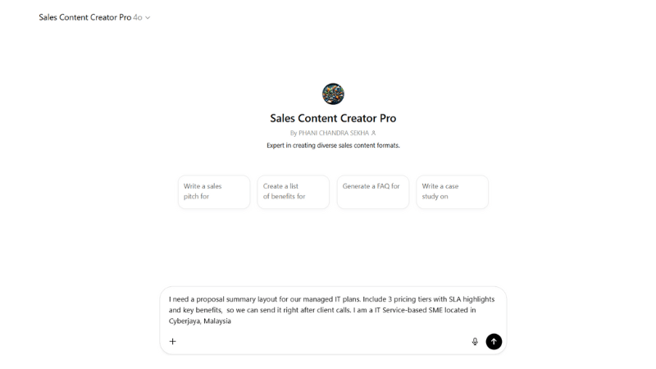Select the "Write a sales pitch for" suggestion
Image resolution: width=656 pixels, height=369 pixels.
pos(214,192)
